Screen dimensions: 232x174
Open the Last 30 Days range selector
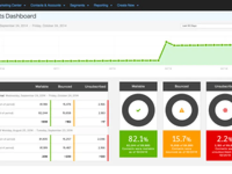[206, 26]
